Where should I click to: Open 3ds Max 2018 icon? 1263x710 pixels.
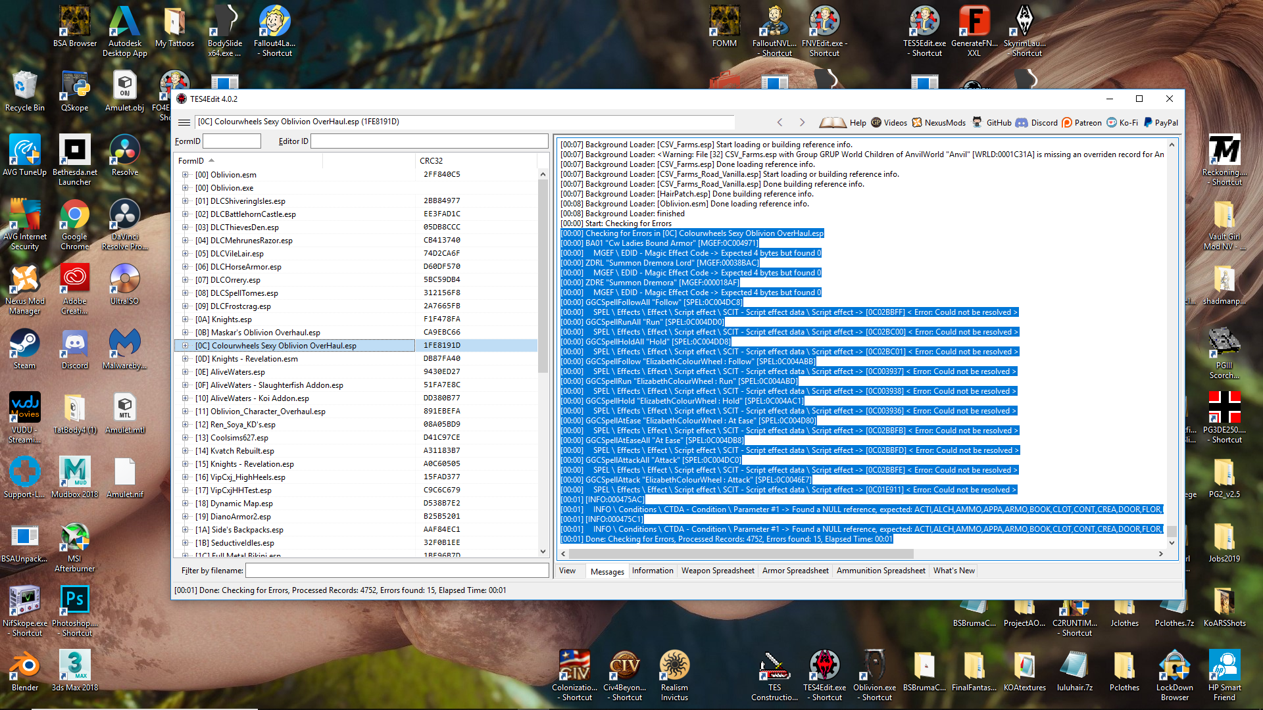tap(75, 671)
